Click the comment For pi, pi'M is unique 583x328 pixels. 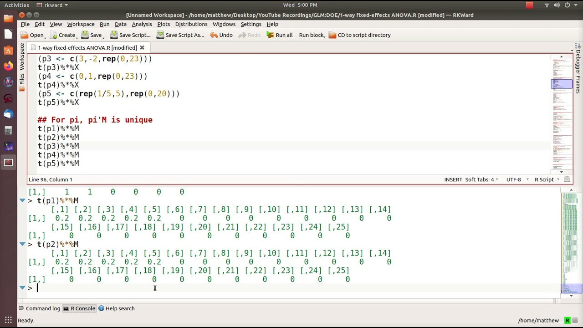point(95,120)
